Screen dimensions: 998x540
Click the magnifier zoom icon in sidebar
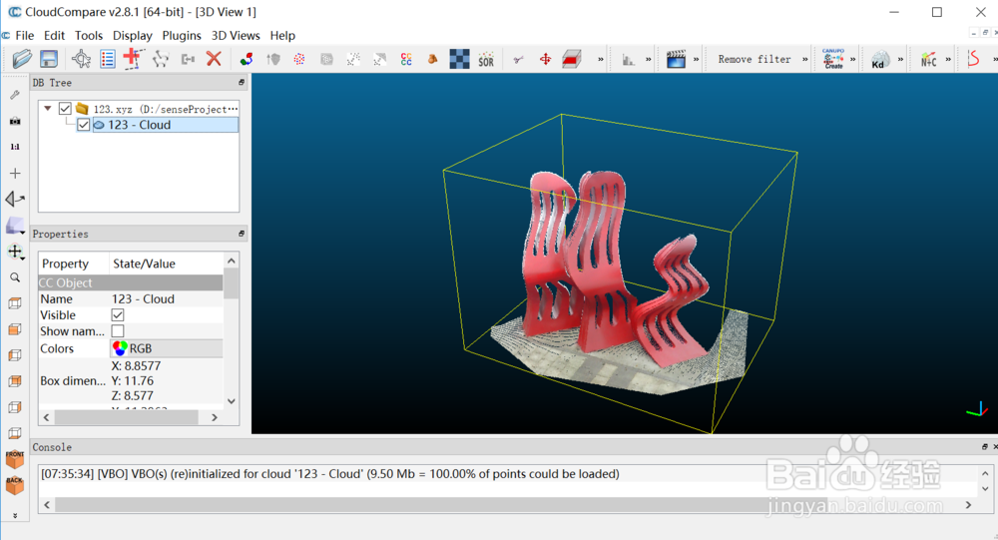(x=15, y=277)
